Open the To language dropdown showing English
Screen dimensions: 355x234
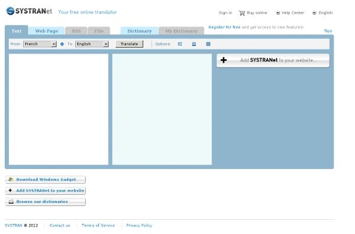[92, 44]
